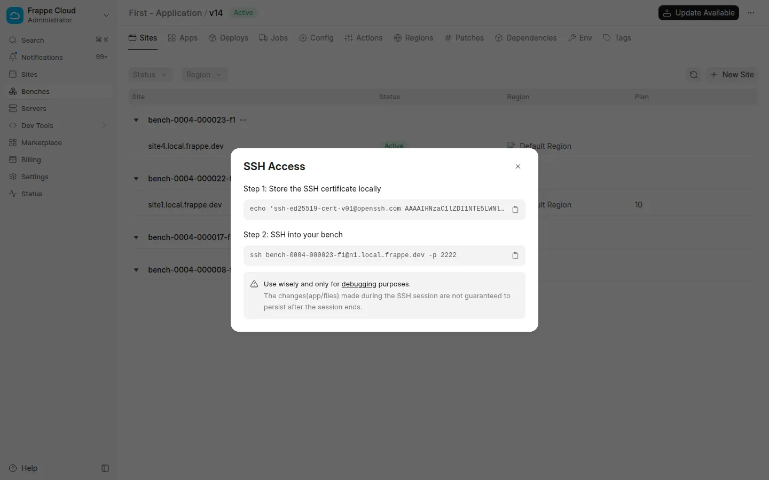This screenshot has height=480, width=769.
Task: Click the Help button
Action: coord(23,468)
